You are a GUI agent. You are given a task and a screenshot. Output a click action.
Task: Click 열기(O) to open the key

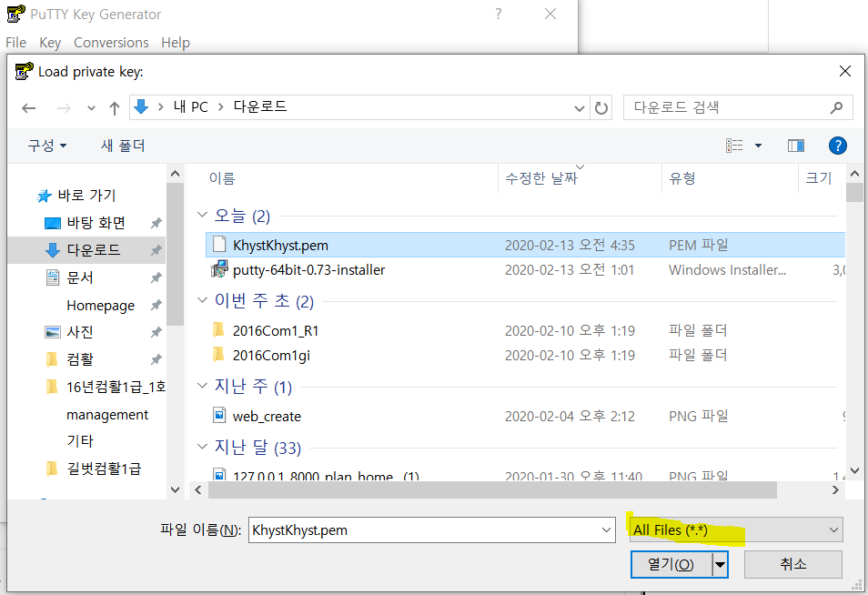click(x=671, y=565)
